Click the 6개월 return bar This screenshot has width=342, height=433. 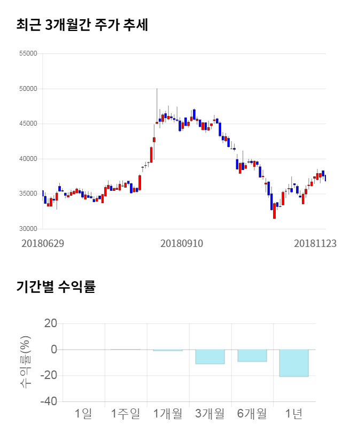pyautogui.click(x=252, y=355)
